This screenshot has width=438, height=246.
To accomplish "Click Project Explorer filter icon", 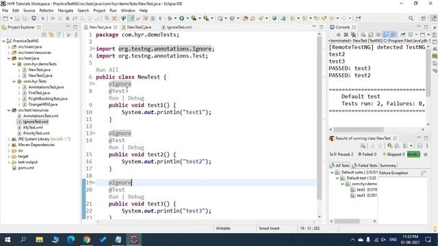I will 59,35.
